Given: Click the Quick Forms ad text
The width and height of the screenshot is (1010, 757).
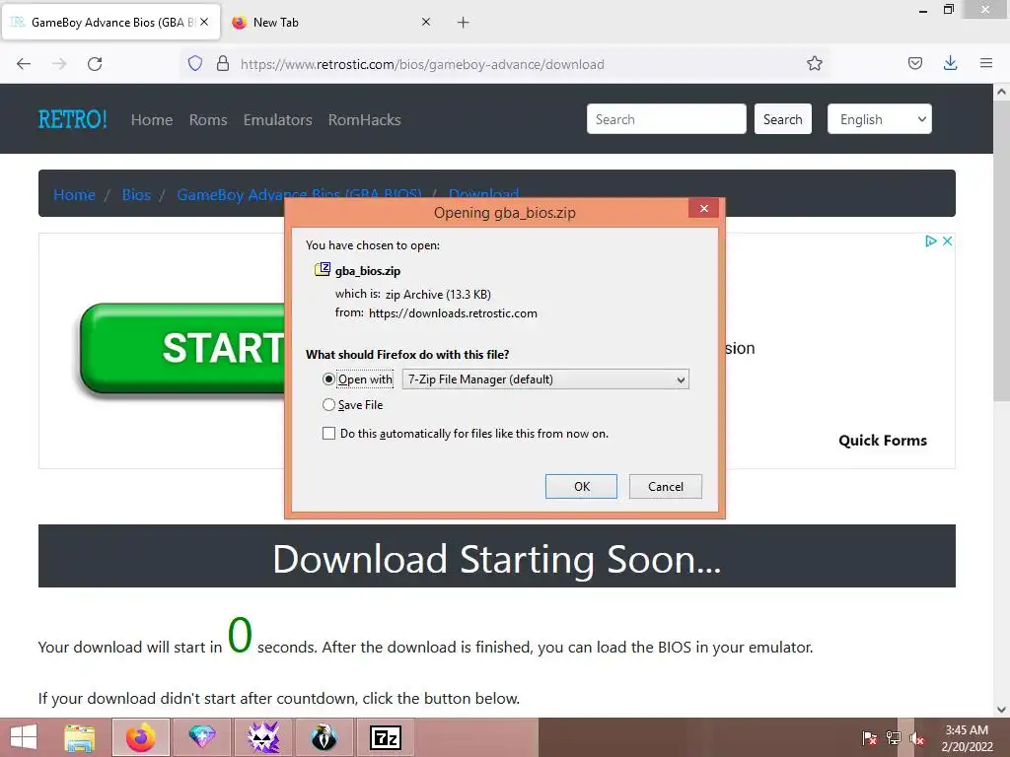Looking at the screenshot, I should [x=883, y=441].
